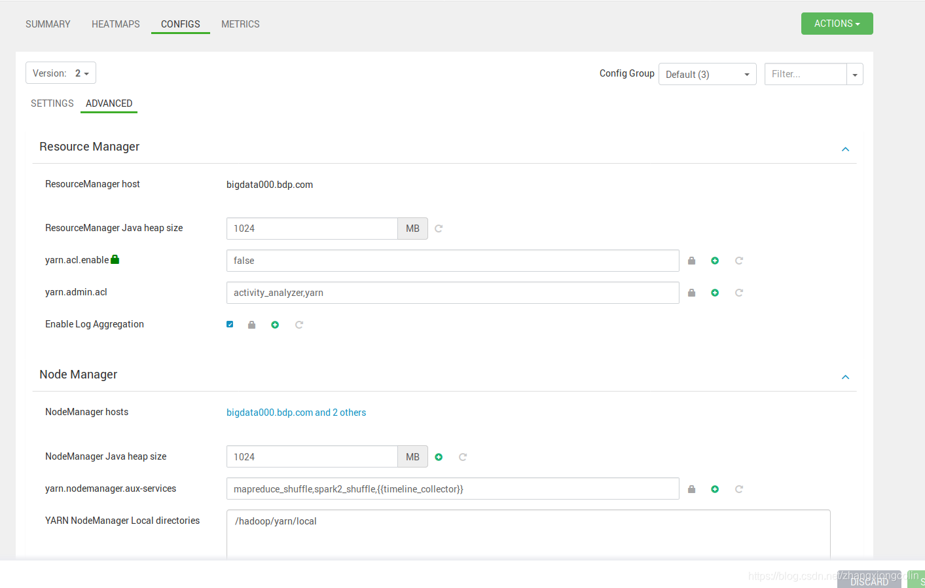Collapse the Resource Manager section
This screenshot has width=925, height=588.
tap(845, 149)
